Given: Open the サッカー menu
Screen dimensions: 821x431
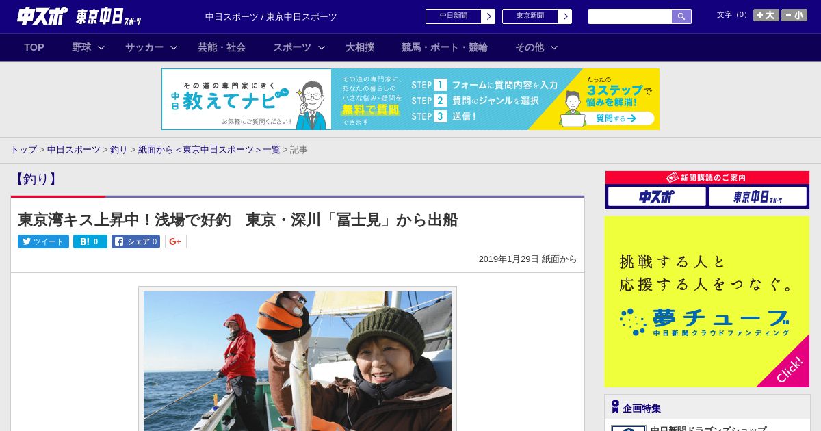Looking at the screenshot, I should click(x=144, y=47).
